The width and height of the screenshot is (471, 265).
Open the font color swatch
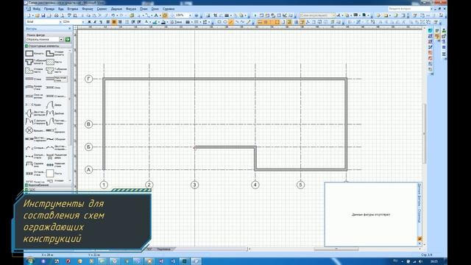(x=146, y=21)
